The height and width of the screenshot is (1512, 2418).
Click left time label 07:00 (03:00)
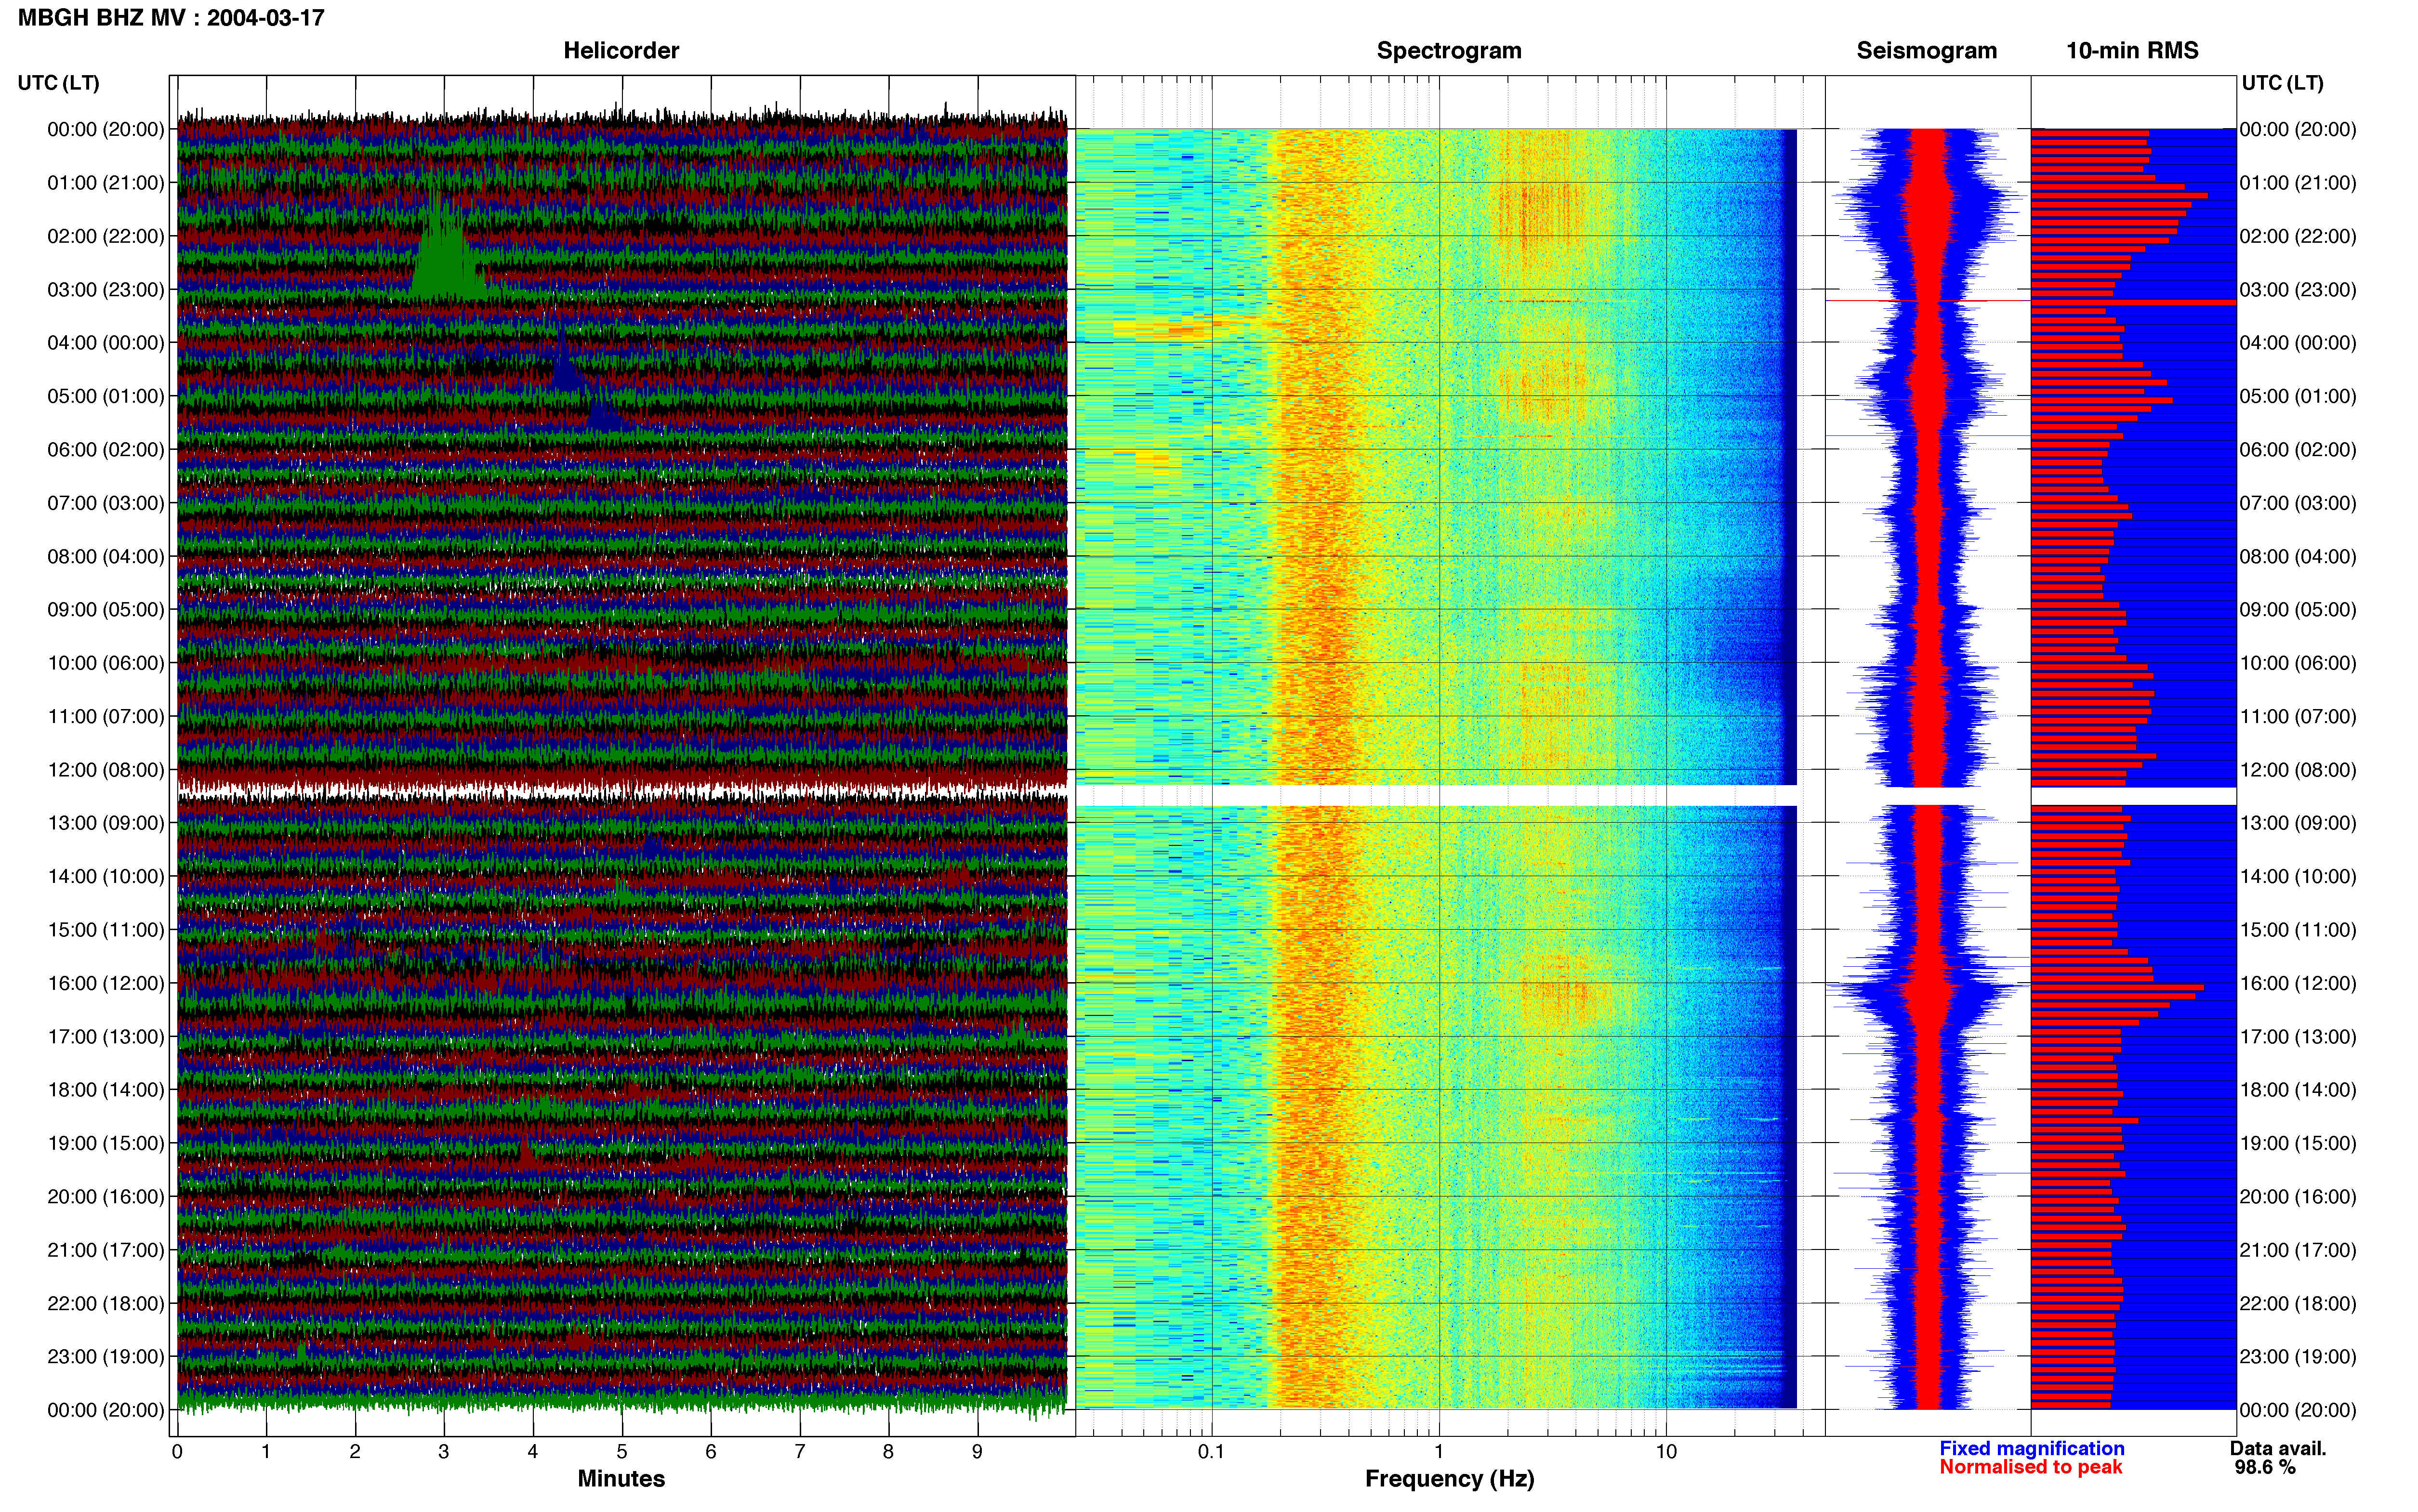[105, 503]
